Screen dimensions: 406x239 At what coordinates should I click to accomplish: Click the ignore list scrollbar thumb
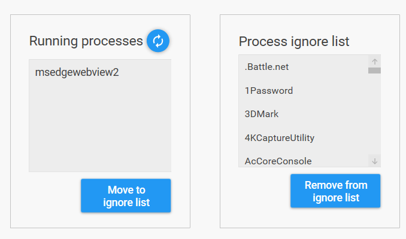(x=375, y=71)
